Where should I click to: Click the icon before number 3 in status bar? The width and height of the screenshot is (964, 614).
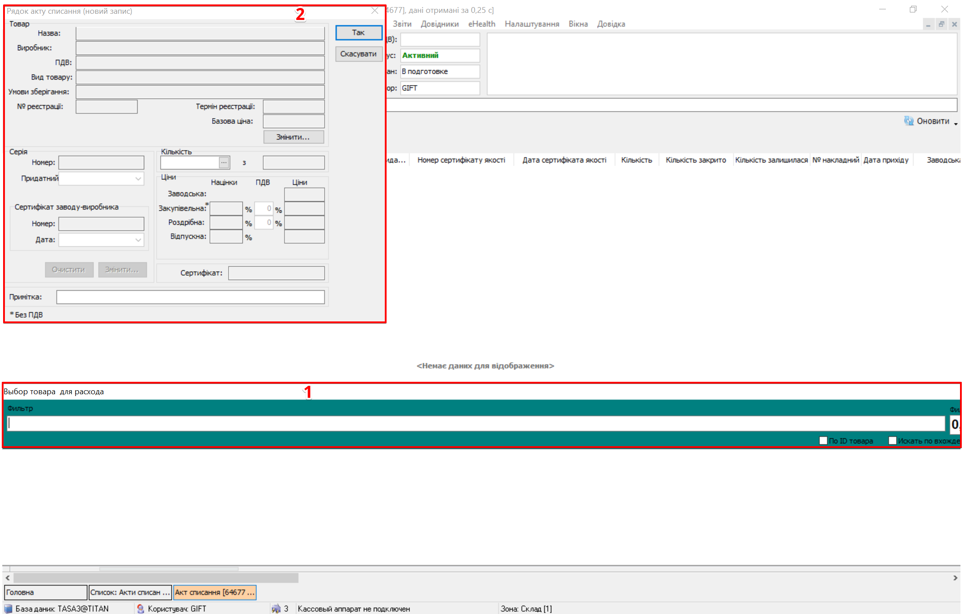click(x=276, y=609)
